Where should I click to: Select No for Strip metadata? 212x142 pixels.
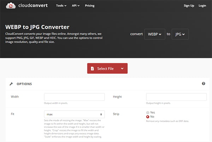click(148, 117)
